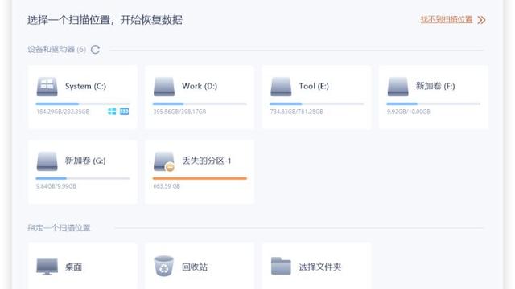Click the Work (D:) usage bar

(x=200, y=104)
